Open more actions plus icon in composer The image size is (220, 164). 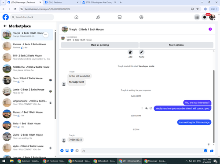[x=62, y=151]
